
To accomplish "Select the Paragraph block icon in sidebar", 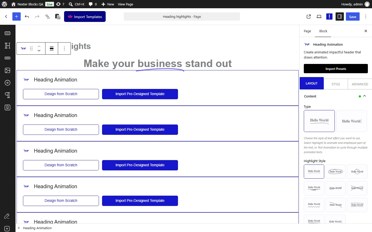I will click(x=7, y=95).
